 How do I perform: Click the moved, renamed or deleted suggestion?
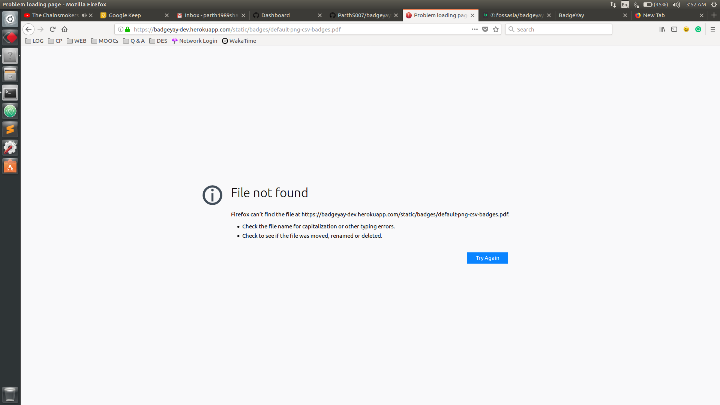312,236
